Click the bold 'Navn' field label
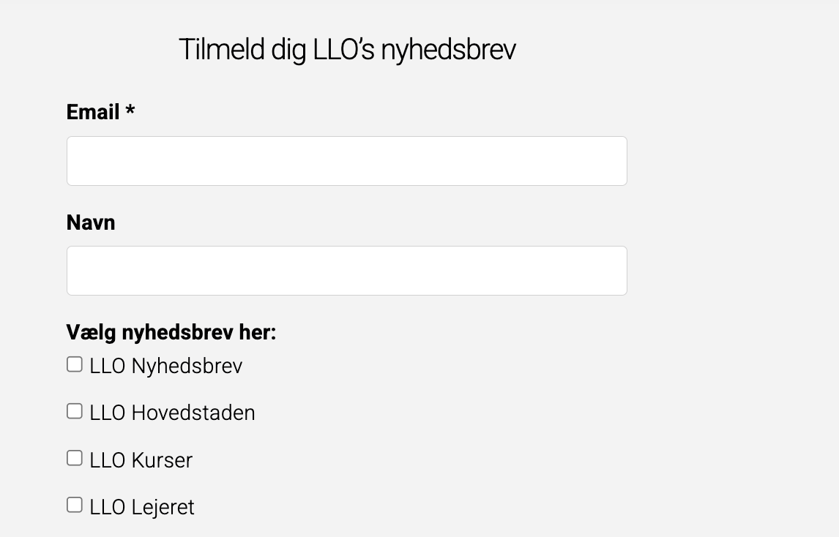Screen dimensions: 839x537 pyautogui.click(x=91, y=222)
